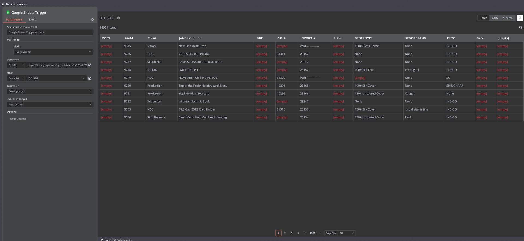Open the Trigger On dropdown
524x241 pixels.
(x=50, y=91)
